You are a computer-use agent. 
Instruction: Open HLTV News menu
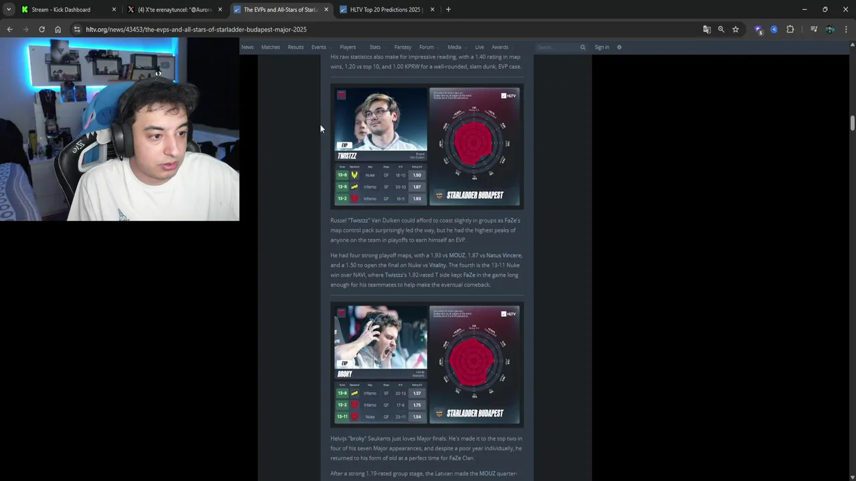point(247,47)
